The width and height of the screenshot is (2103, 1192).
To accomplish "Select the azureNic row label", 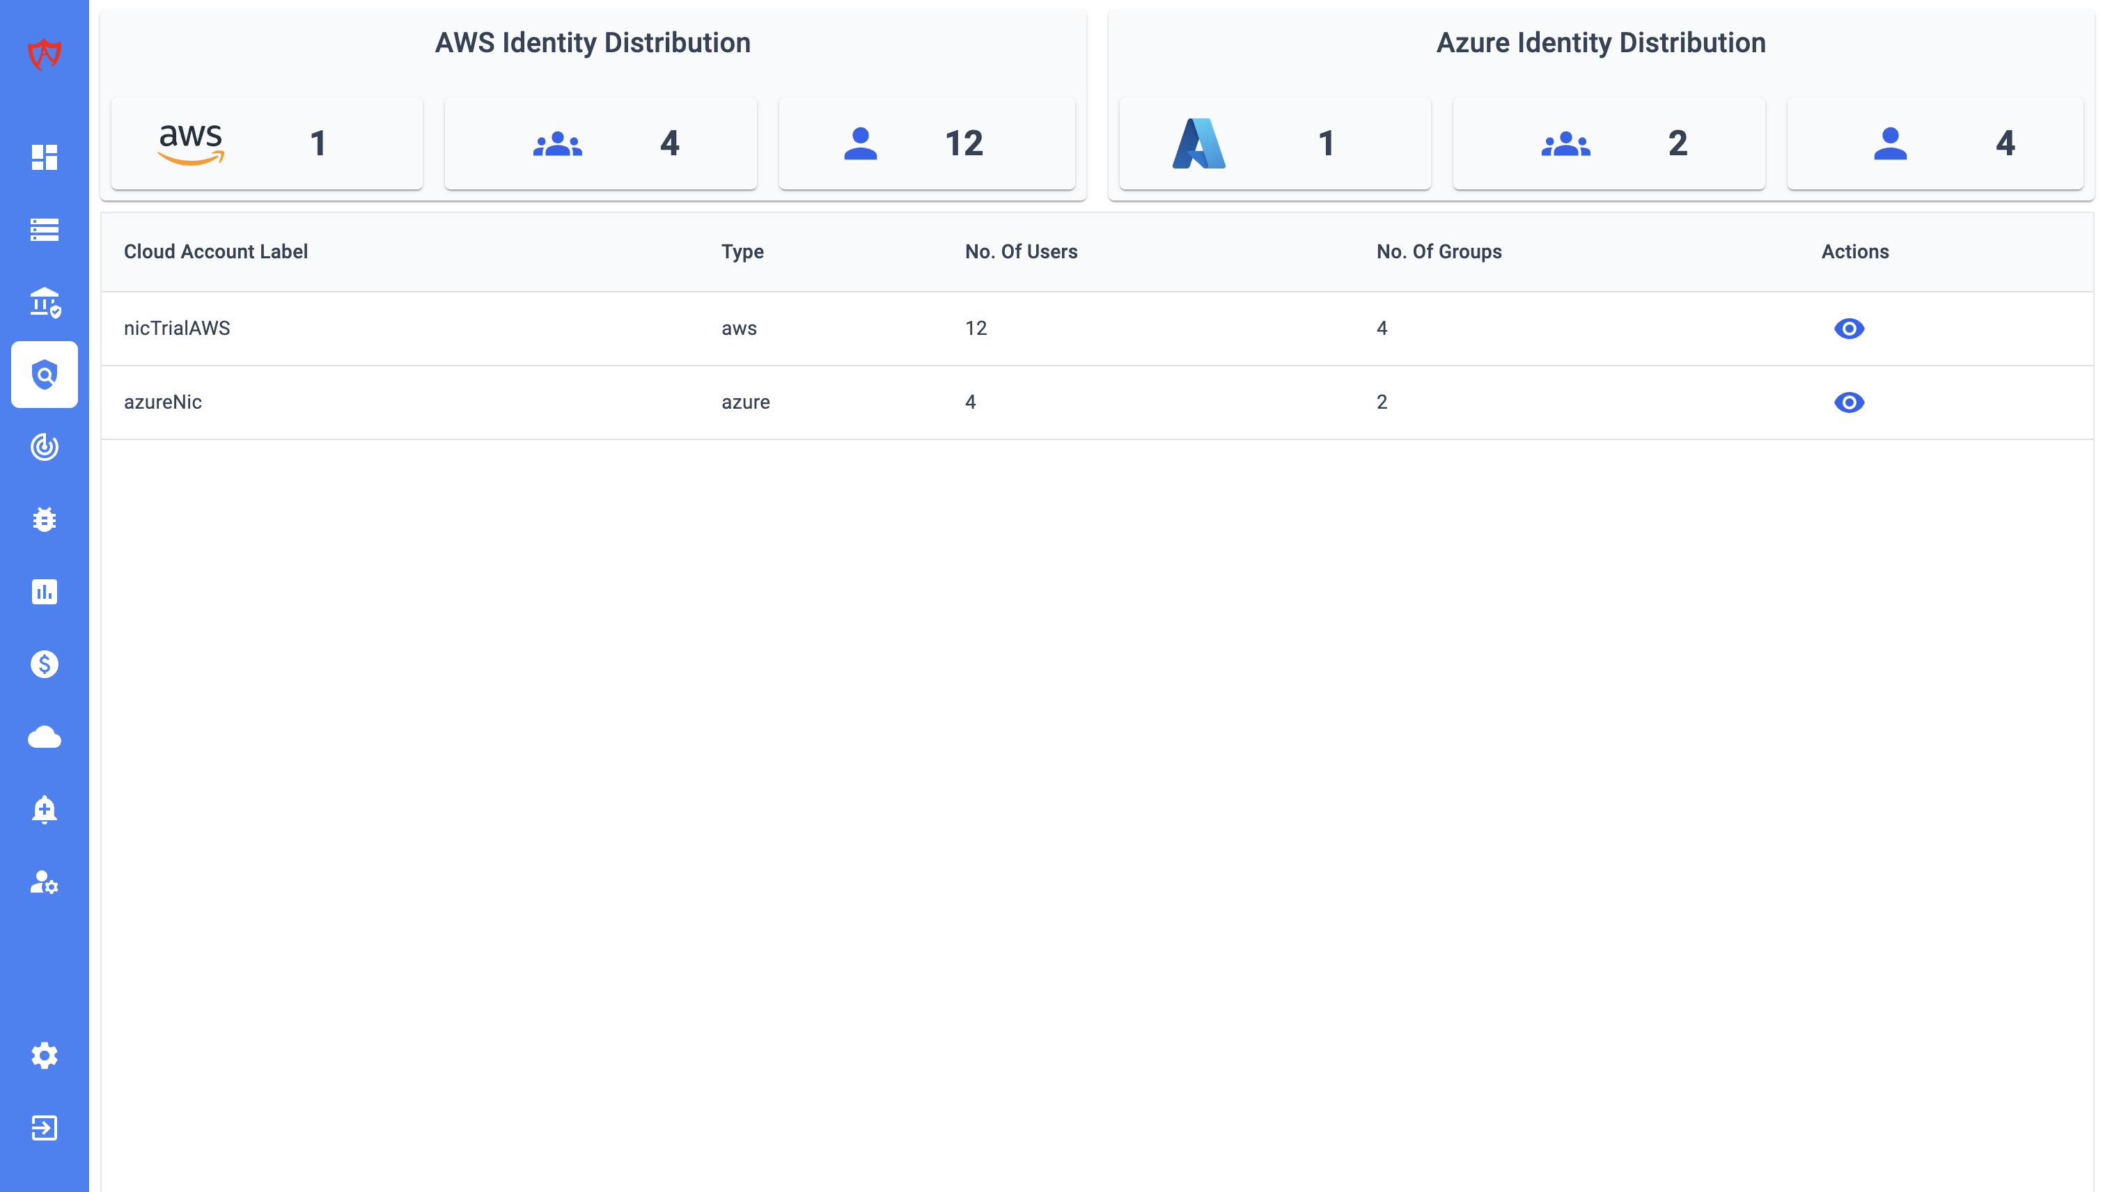I will click(163, 402).
